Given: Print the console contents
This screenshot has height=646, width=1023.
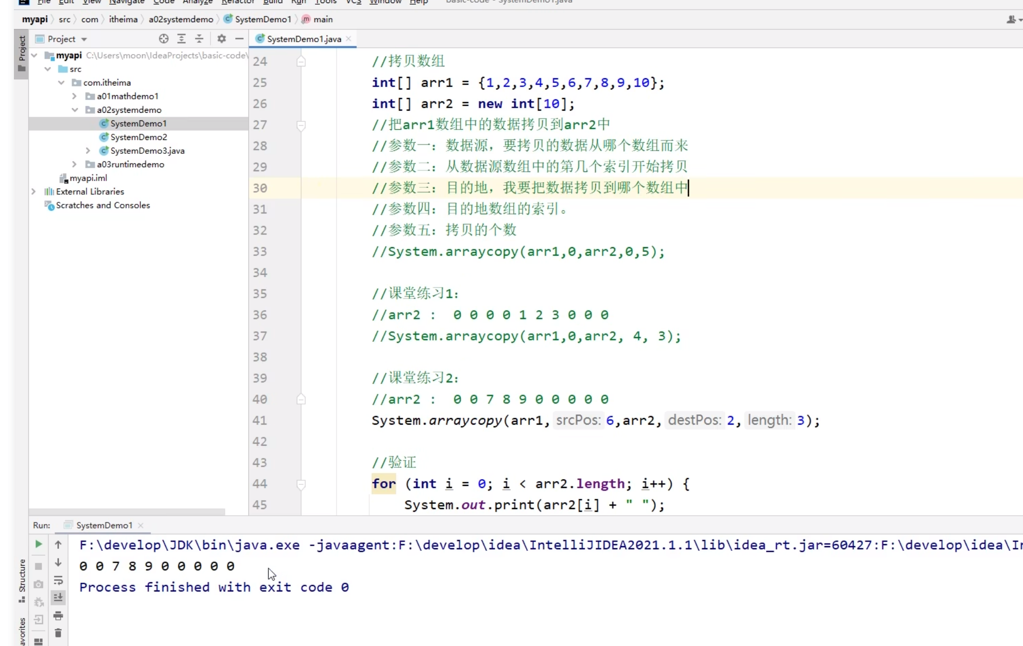Looking at the screenshot, I should pos(58,616).
